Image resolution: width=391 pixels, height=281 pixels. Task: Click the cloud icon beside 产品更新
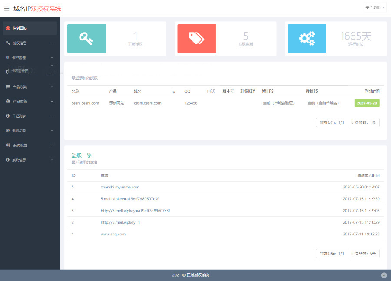[x=8, y=101]
